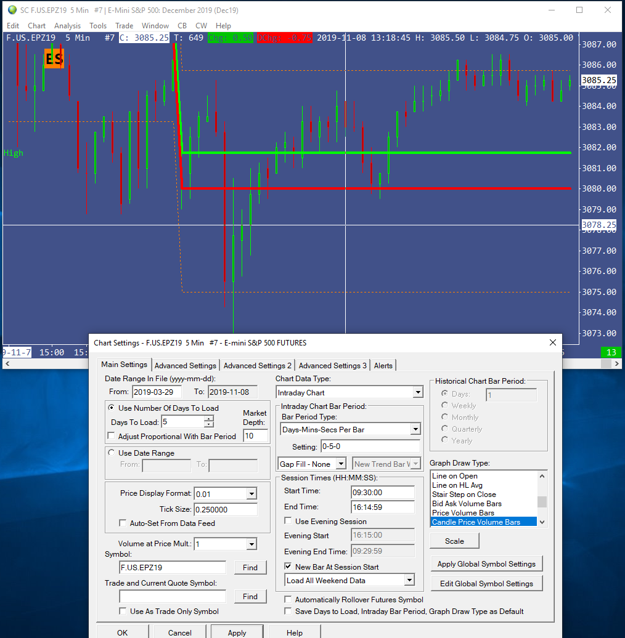This screenshot has width=625, height=638.
Task: Expand the Bar Period Type dropdown
Action: point(415,429)
